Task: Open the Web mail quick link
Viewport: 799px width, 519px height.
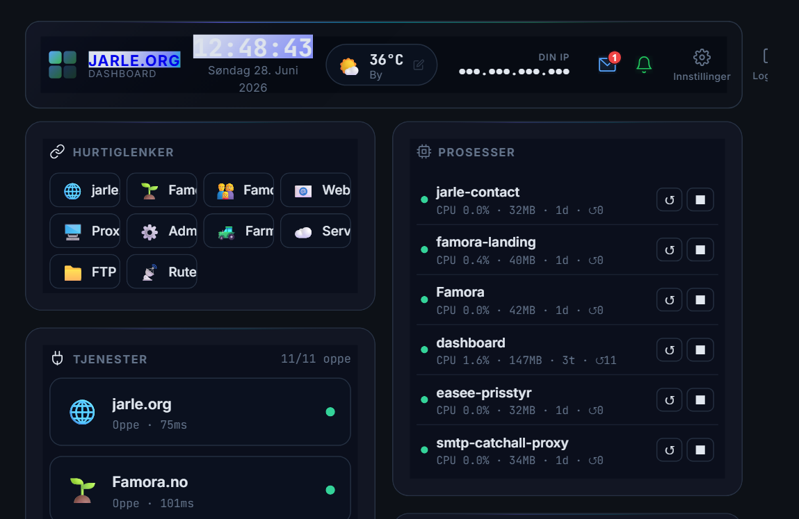Action: tap(316, 190)
